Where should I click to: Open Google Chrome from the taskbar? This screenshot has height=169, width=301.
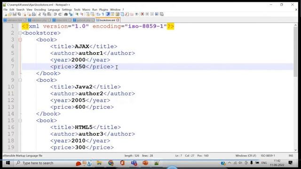click(111, 163)
